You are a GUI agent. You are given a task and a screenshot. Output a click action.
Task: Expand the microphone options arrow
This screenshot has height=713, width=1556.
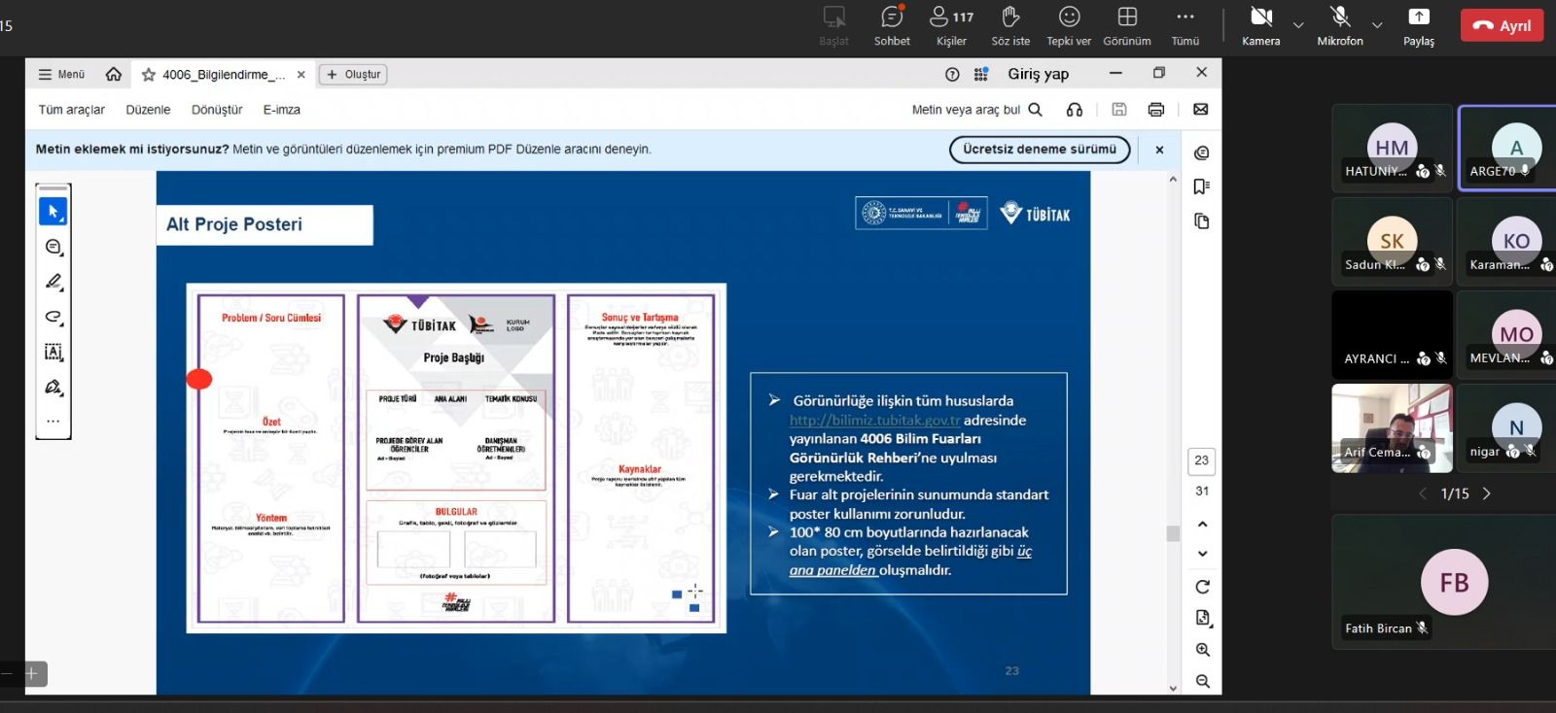[x=1377, y=24]
